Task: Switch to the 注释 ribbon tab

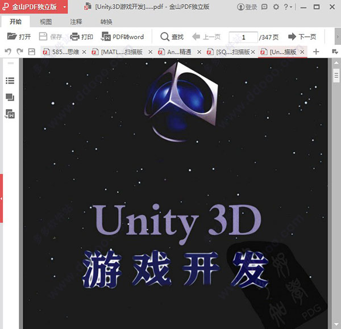Action: pyautogui.click(x=76, y=22)
